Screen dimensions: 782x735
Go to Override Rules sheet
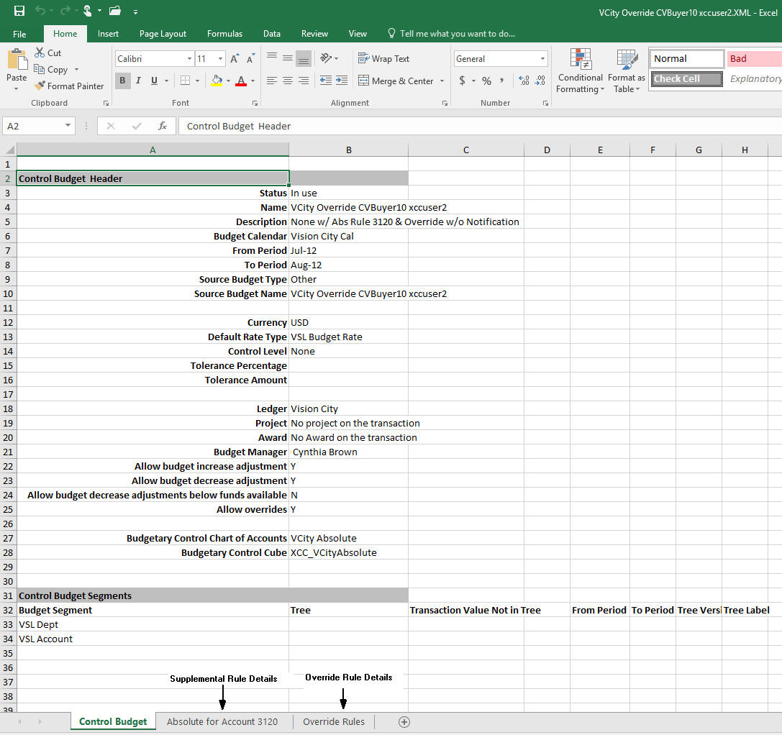click(334, 721)
